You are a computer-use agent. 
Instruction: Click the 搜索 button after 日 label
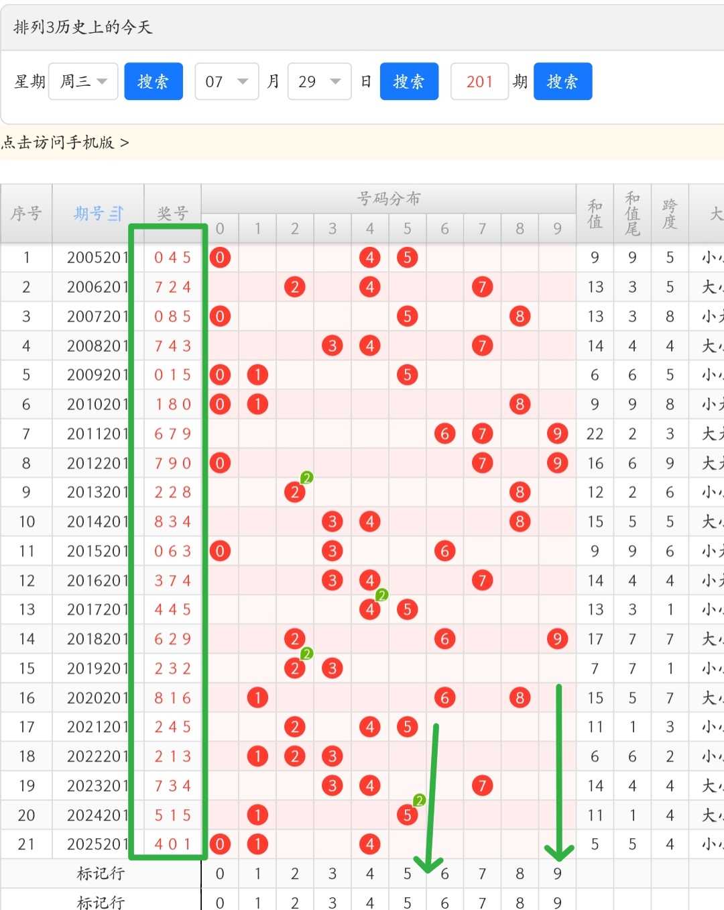point(409,81)
